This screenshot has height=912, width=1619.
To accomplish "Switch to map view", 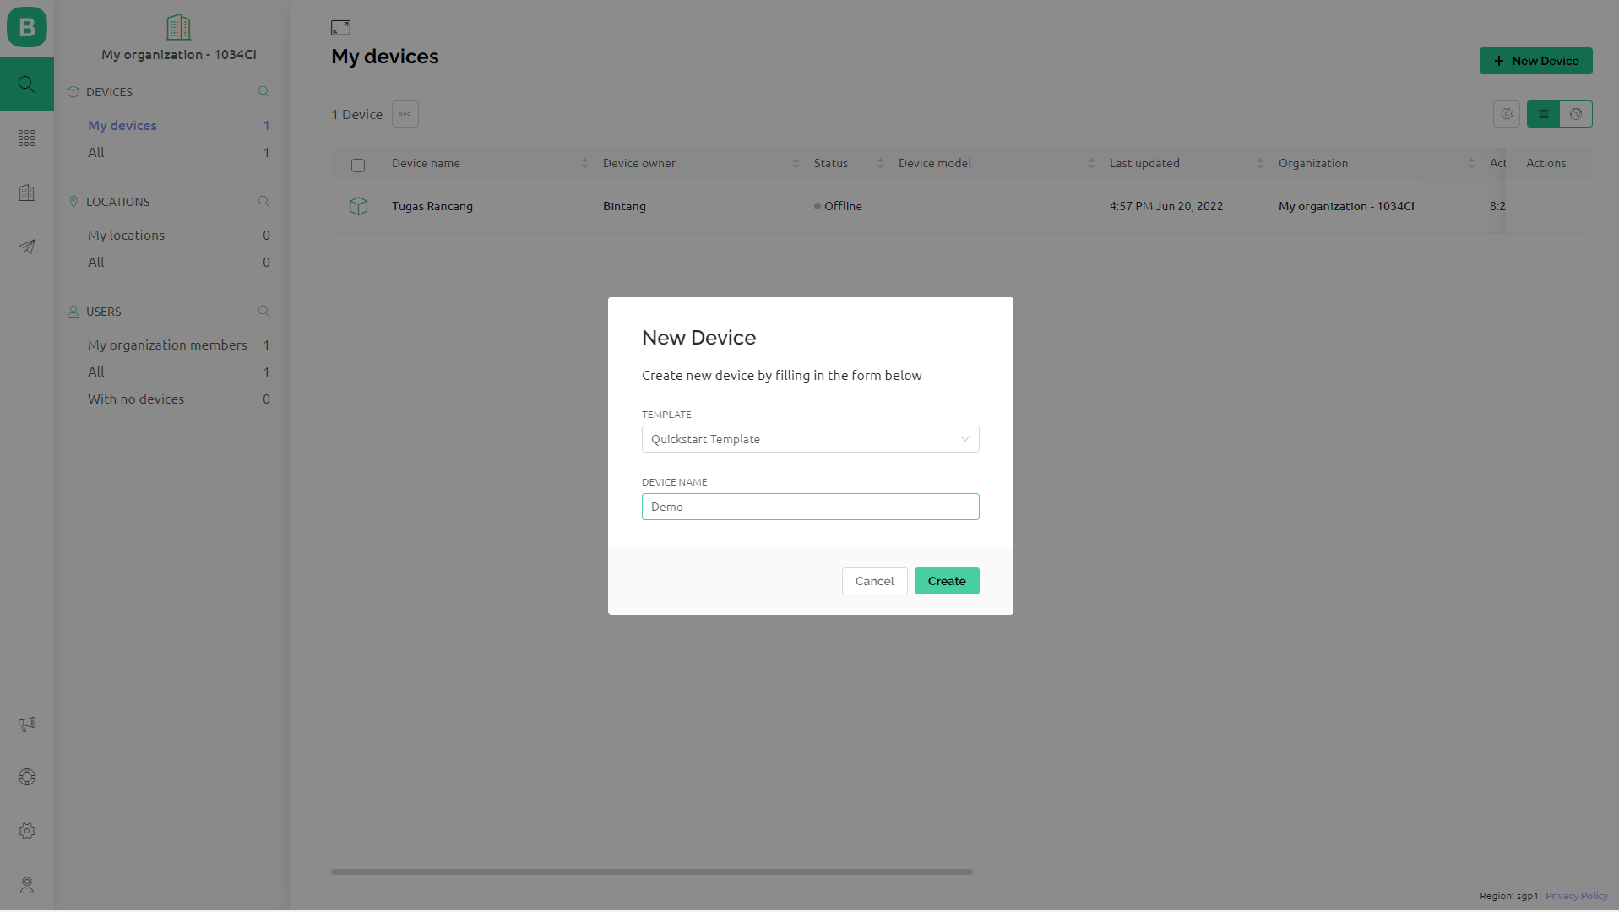I will (1576, 114).
